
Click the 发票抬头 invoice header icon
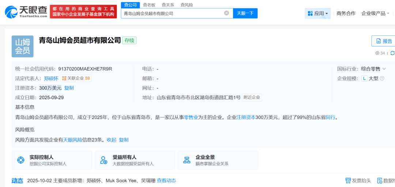(348, 180)
